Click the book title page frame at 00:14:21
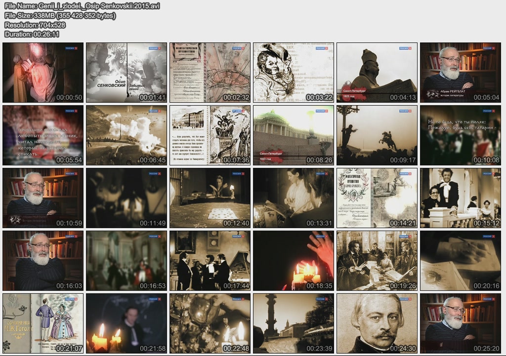Image resolution: width=506 pixels, height=356 pixels. pos(377,198)
